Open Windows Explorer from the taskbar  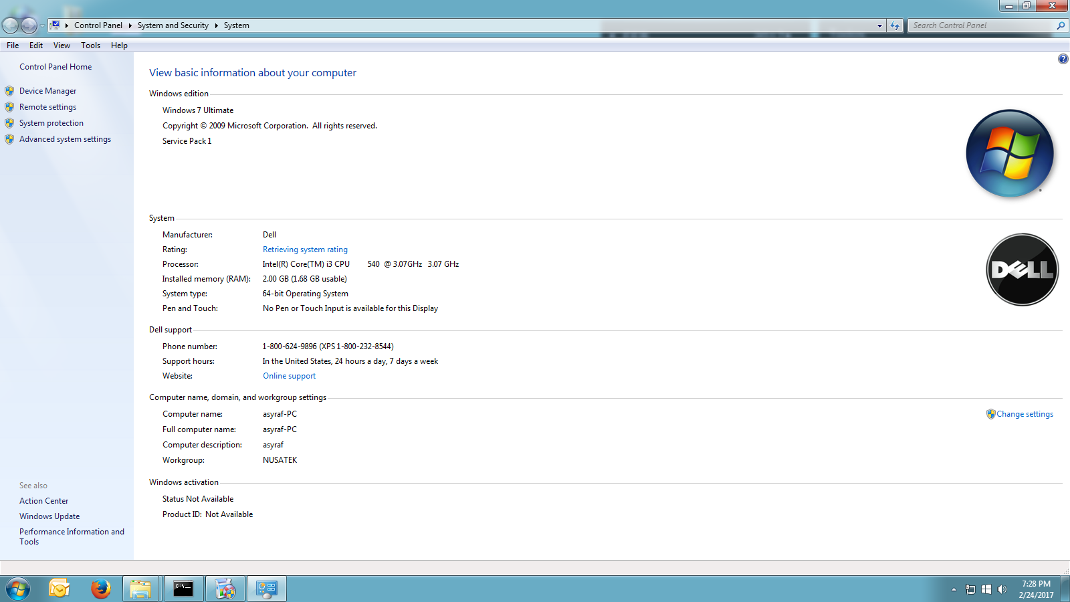tap(140, 589)
